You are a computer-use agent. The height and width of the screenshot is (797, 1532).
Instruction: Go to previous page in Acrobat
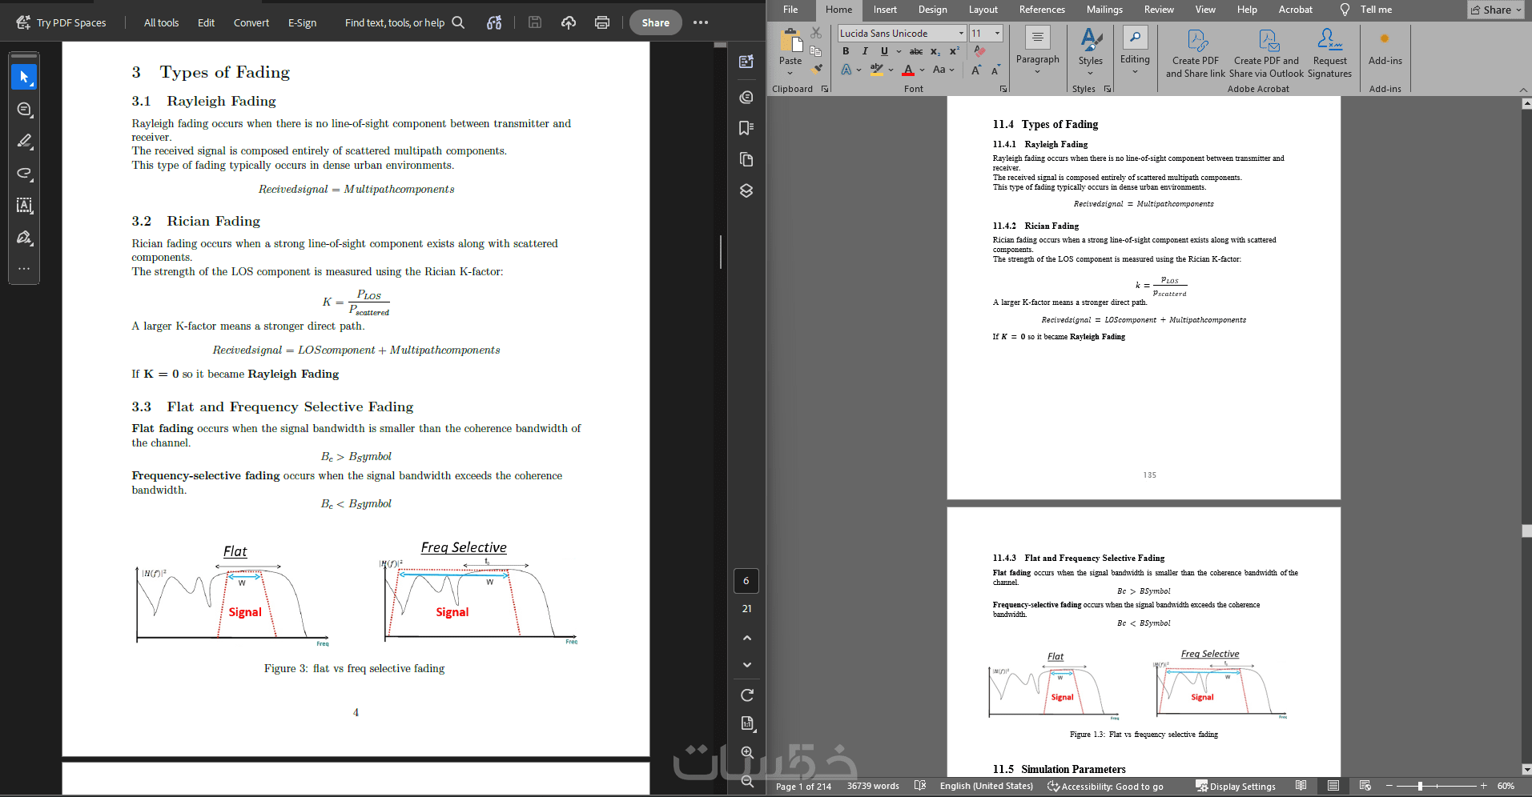[x=747, y=638]
